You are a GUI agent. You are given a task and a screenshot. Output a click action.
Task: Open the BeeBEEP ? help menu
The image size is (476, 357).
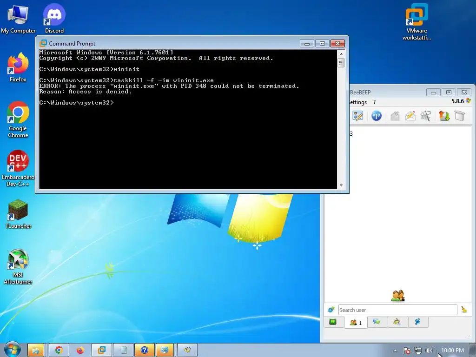[x=374, y=102]
